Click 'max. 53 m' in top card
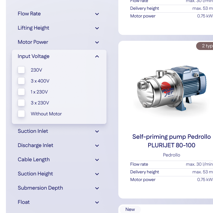The width and height of the screenshot is (213, 213). 203,8
